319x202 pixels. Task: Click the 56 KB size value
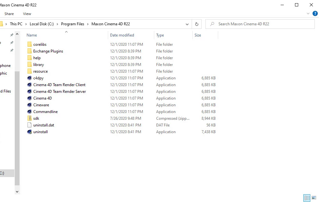click(211, 125)
